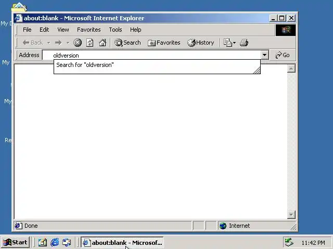
Task: Click the scrollbar up arrow
Action: [x=291, y=68]
